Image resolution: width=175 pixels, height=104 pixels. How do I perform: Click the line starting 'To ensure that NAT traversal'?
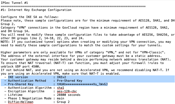pos(82,63)
